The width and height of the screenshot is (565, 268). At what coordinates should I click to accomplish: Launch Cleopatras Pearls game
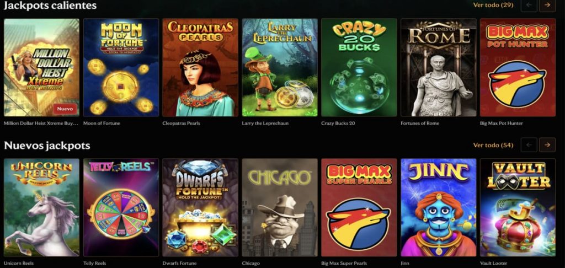pyautogui.click(x=200, y=67)
